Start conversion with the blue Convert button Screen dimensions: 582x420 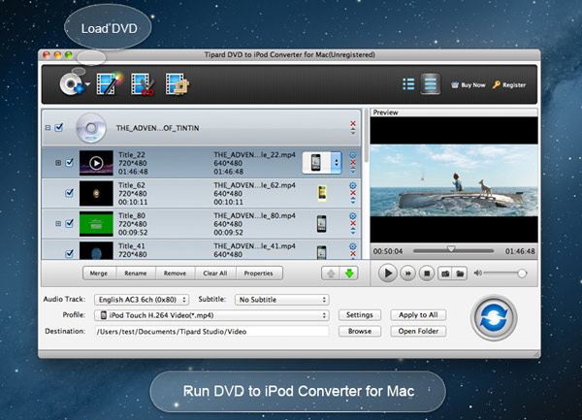click(x=494, y=317)
